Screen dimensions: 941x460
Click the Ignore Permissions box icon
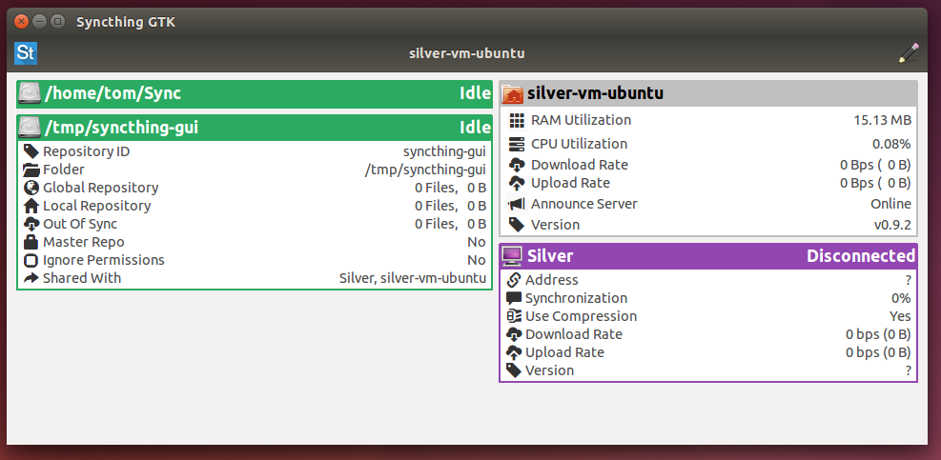(31, 260)
